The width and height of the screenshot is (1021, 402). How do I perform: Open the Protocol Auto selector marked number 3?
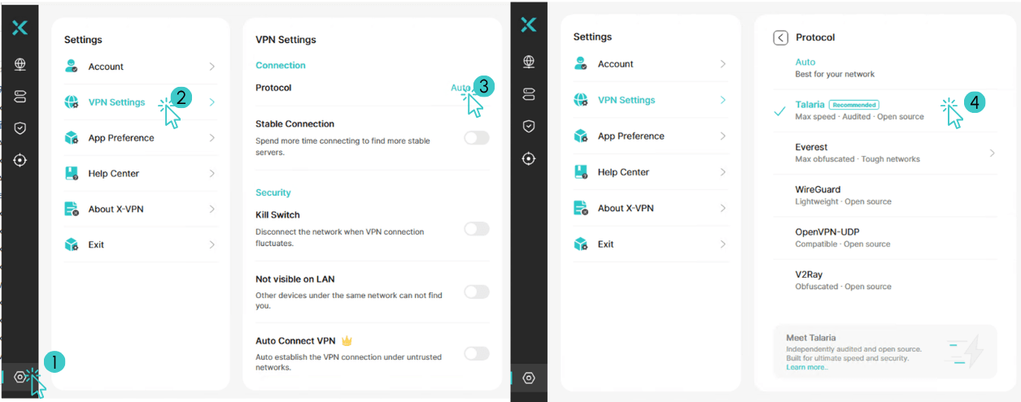(x=460, y=88)
